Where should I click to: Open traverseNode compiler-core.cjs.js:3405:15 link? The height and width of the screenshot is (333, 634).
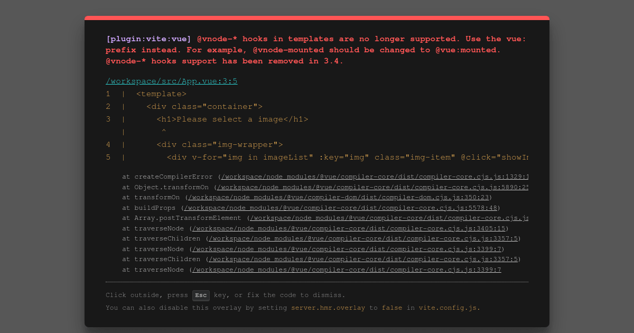tap(349, 228)
